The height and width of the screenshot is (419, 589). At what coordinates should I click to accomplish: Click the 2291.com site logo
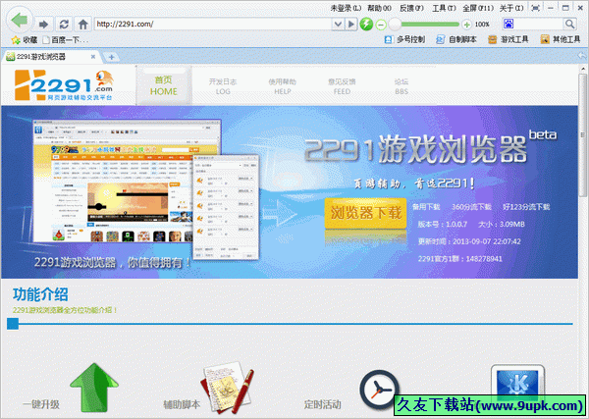point(64,85)
